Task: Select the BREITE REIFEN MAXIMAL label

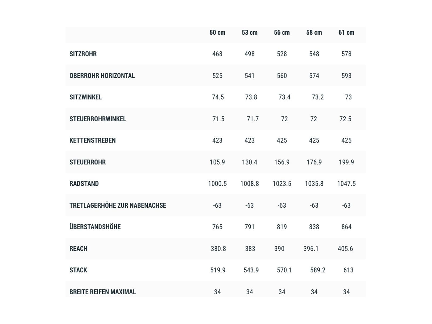Action: tap(103, 292)
